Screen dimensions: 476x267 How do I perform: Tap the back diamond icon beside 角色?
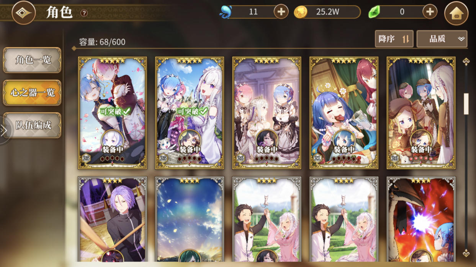click(x=23, y=13)
